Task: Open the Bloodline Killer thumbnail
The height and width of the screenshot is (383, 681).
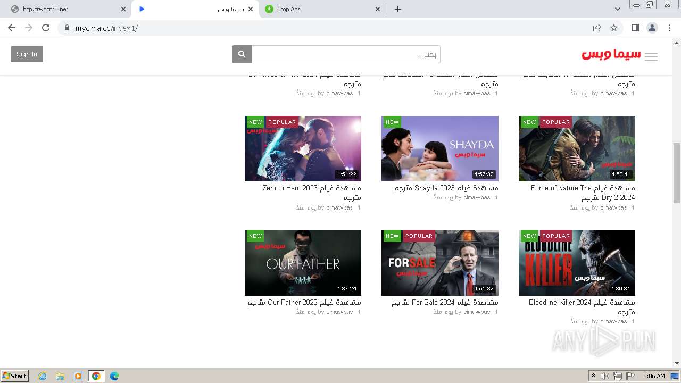Action: pos(577,263)
